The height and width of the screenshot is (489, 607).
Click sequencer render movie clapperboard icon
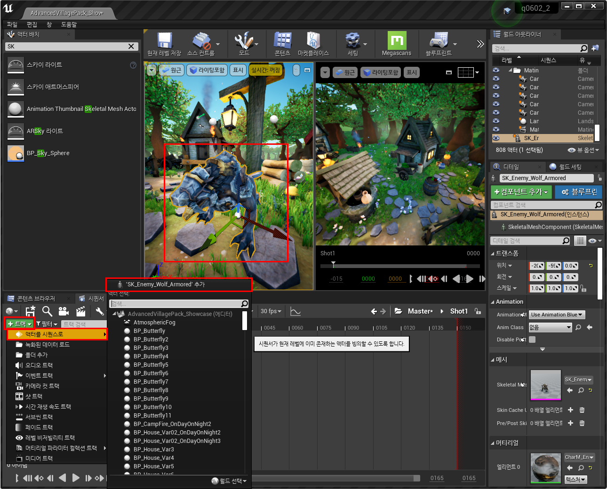tap(80, 311)
